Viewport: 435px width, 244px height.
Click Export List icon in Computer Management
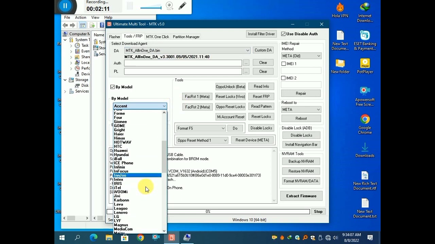[92, 25]
